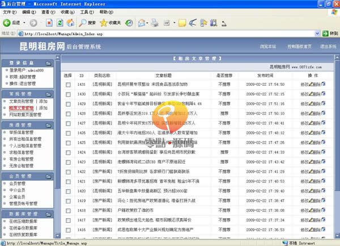The height and width of the screenshot is (246, 340).
Task: Collapse the 数据库管理 sidebar panel
Action: 48,215
